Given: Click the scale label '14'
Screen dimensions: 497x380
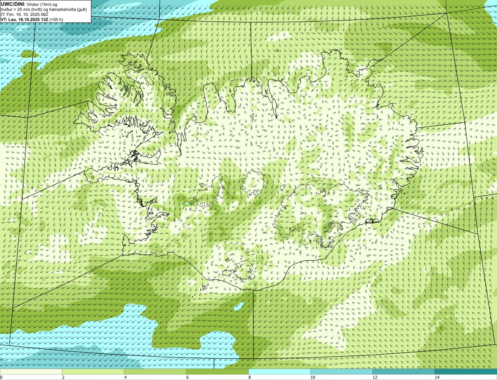Looking at the screenshot, I should 437,377.
